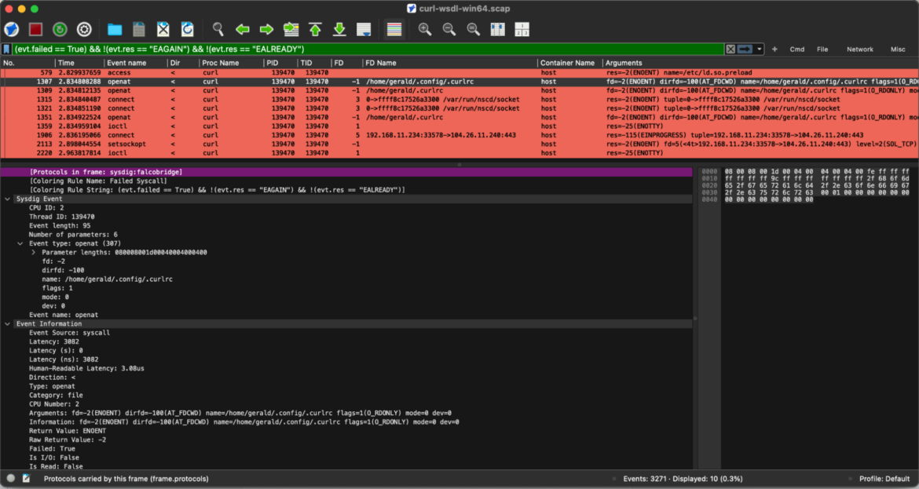Click the Misc filter button

898,49
